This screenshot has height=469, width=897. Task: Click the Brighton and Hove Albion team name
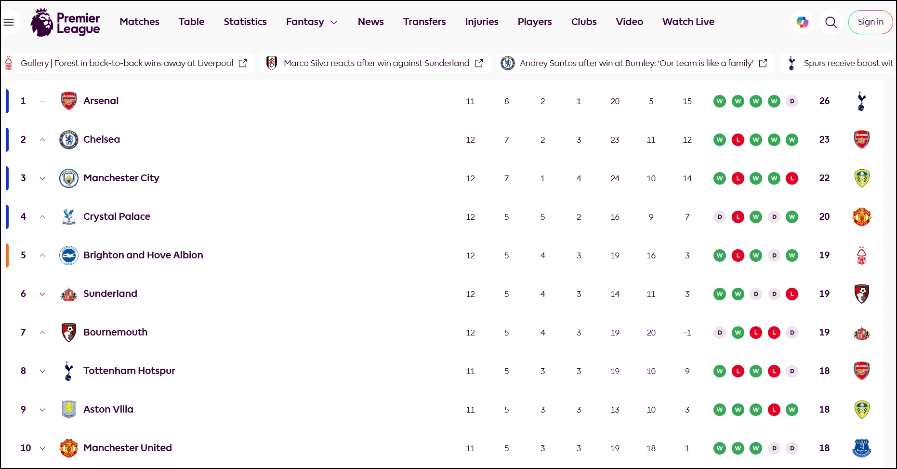143,255
